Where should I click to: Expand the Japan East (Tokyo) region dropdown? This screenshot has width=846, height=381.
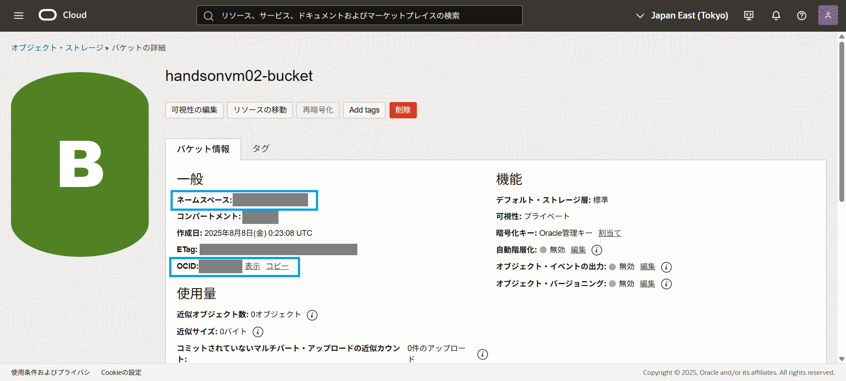(x=682, y=15)
